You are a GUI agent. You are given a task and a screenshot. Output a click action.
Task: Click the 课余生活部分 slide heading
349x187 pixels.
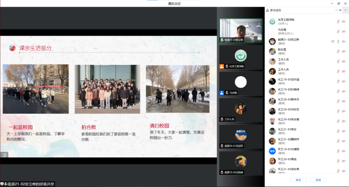35,48
